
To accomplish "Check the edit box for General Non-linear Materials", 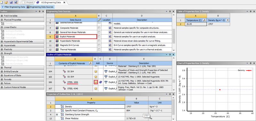I will coord(99,32).
